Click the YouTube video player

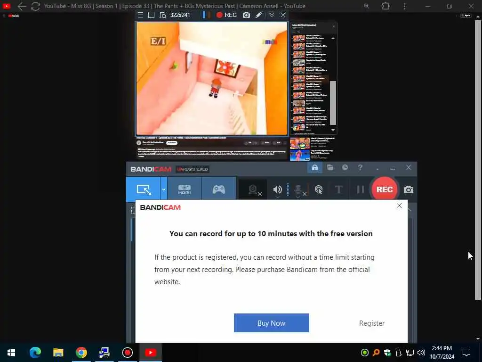(212, 78)
